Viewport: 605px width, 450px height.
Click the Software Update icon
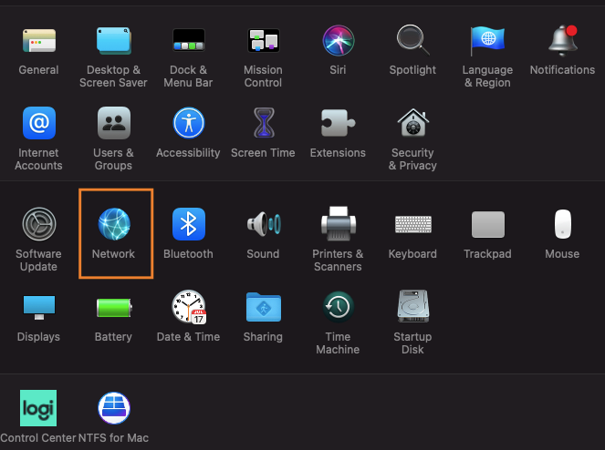coord(38,225)
